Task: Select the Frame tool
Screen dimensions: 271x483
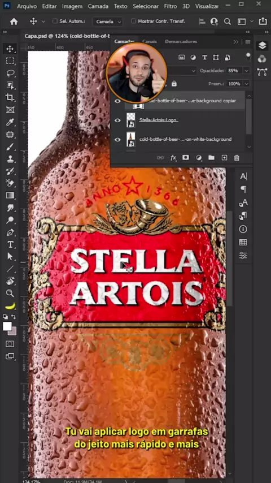Action: pos(10,110)
